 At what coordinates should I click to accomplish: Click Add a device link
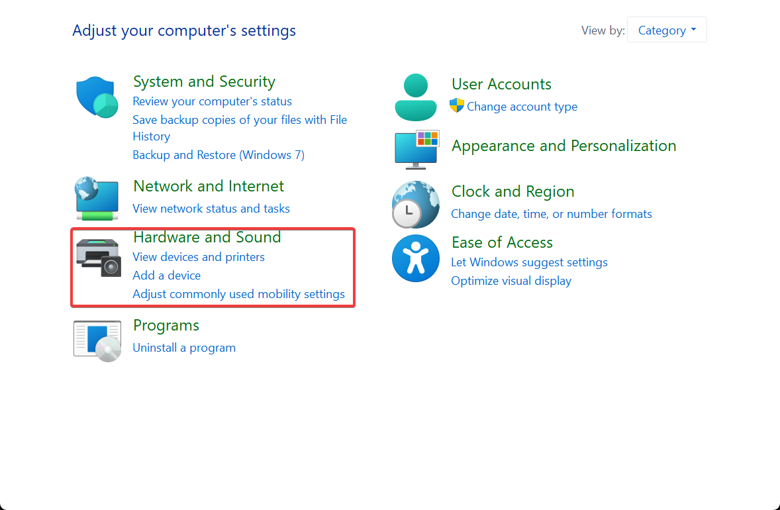click(x=167, y=275)
